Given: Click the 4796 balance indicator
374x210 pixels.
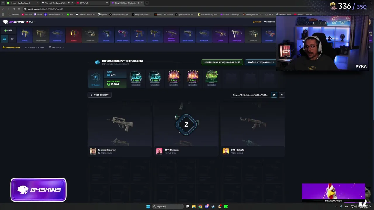Looking at the screenshot, I should pos(8,30).
